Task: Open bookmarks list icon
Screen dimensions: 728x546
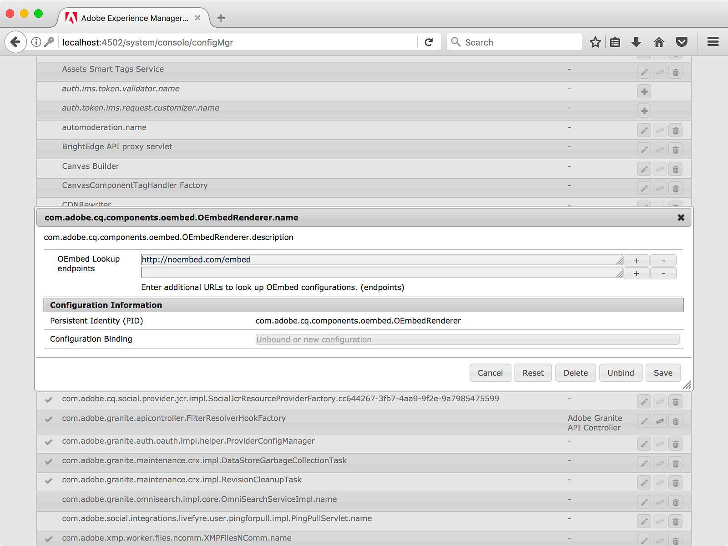Action: (x=615, y=42)
